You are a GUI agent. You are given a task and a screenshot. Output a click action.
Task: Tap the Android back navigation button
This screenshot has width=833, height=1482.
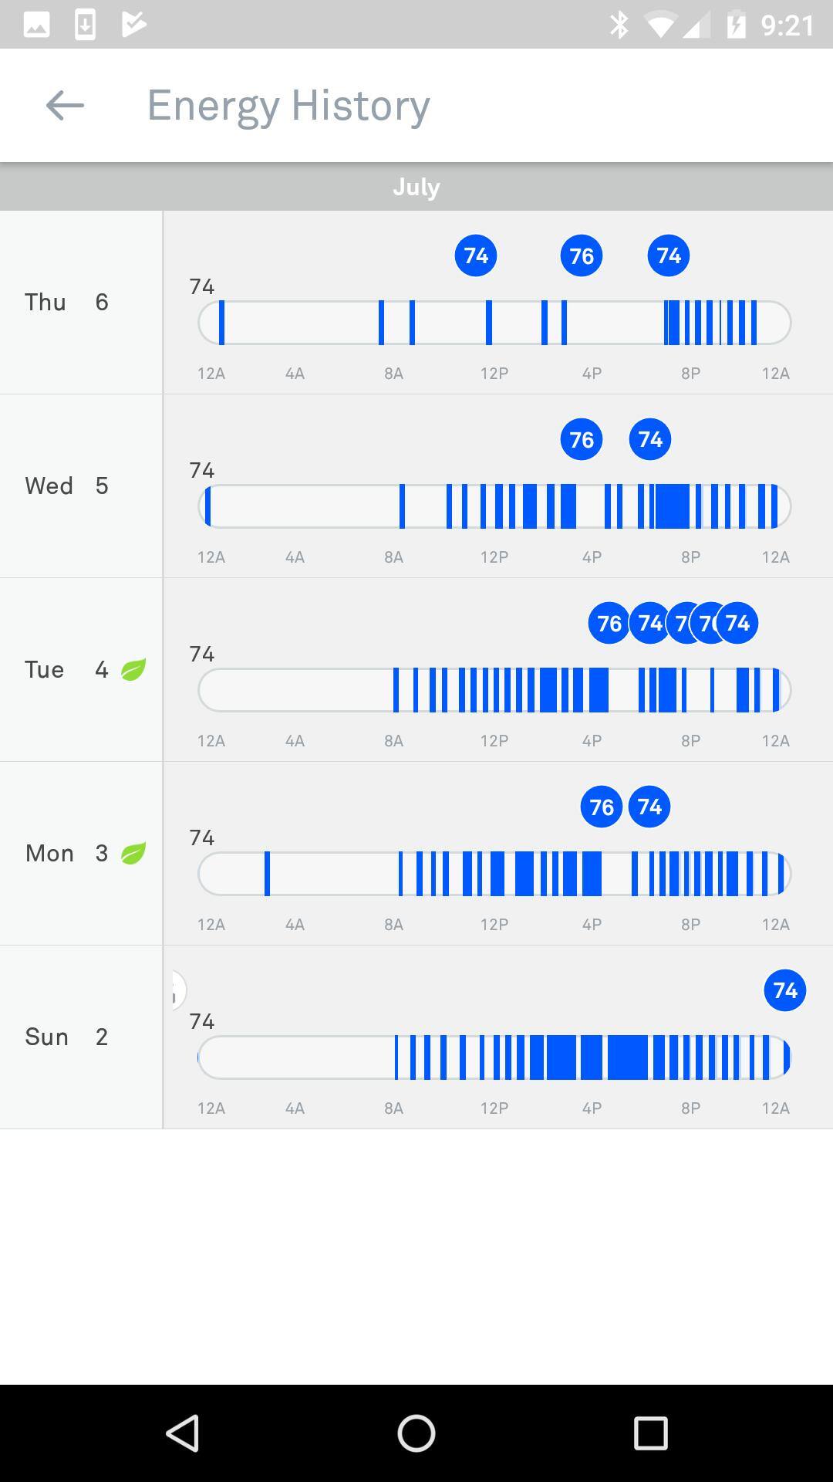click(183, 1433)
